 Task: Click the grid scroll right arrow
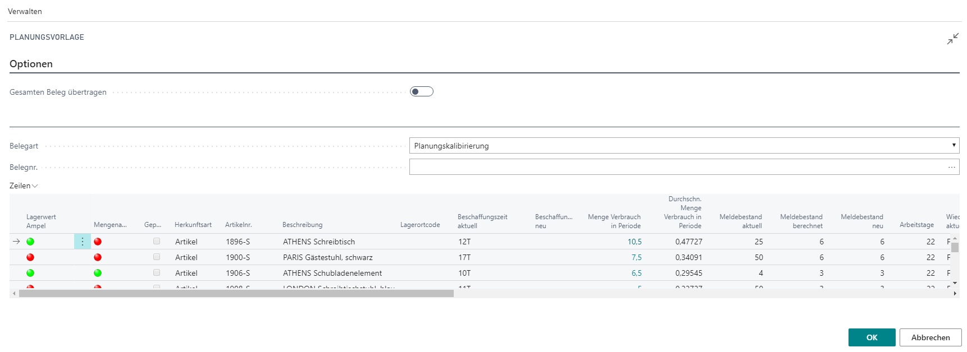[x=955, y=293]
